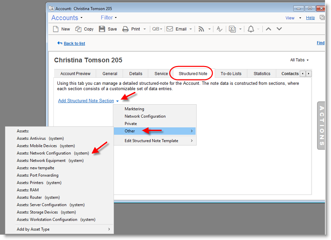Click the Copy icon in toolbar

[78, 29]
